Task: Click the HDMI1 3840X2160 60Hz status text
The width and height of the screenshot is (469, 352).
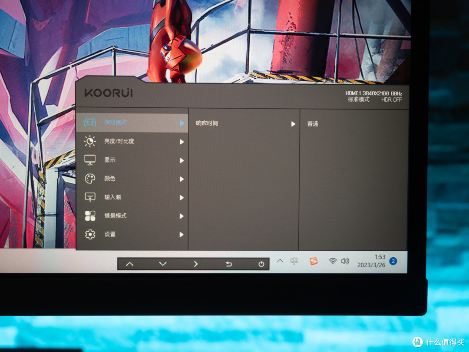Action: point(373,93)
